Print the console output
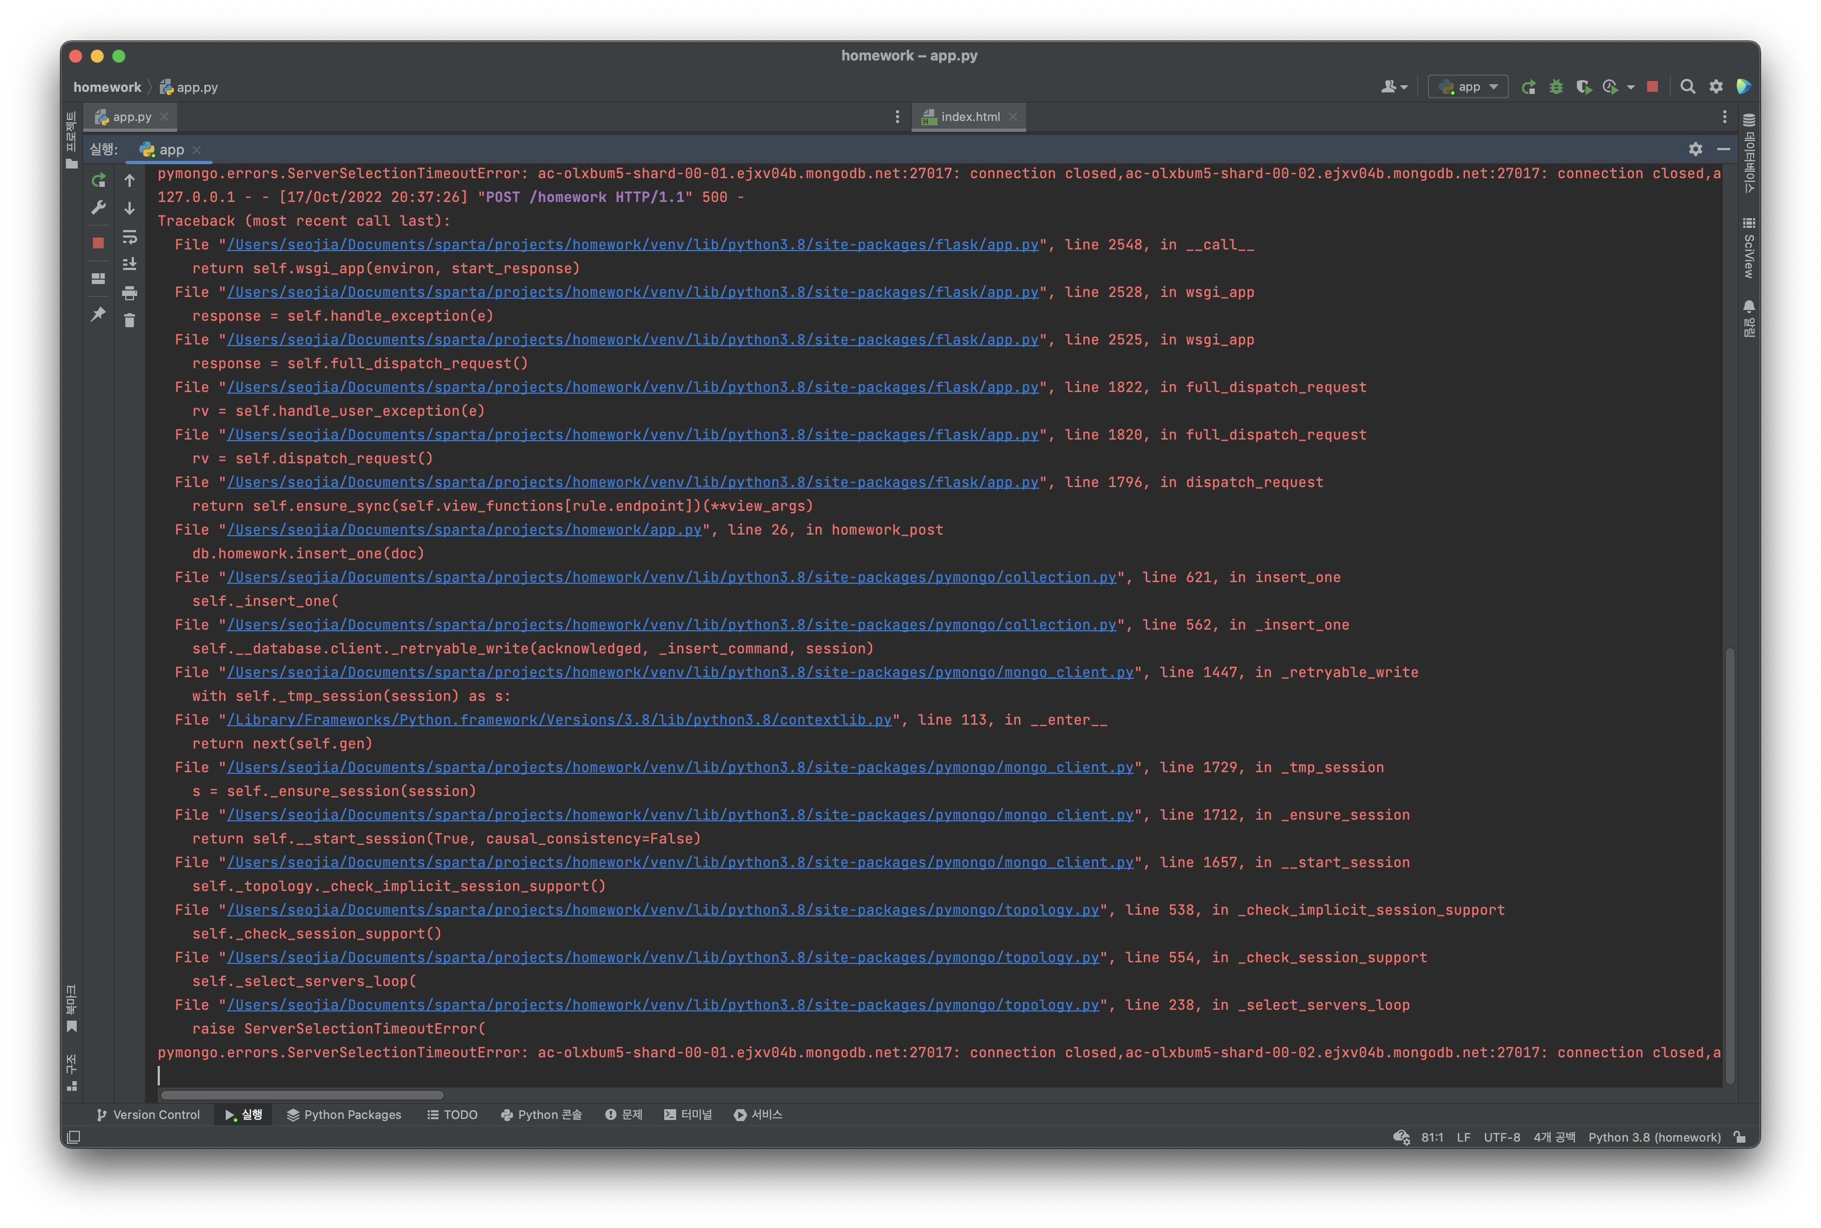The image size is (1821, 1228). click(130, 293)
